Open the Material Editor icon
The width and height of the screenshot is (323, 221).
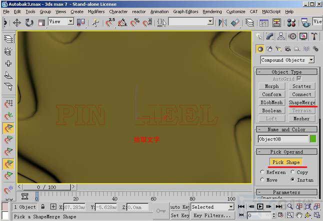pyautogui.click(x=291, y=22)
